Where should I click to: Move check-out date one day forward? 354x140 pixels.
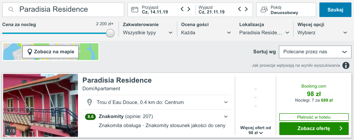click(246, 9)
